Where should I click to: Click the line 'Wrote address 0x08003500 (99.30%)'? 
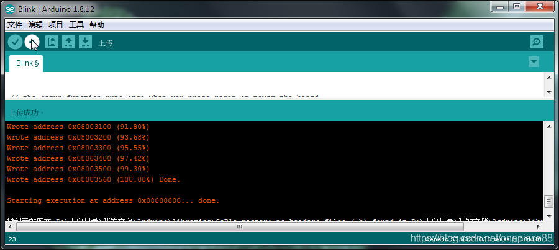click(x=78, y=169)
